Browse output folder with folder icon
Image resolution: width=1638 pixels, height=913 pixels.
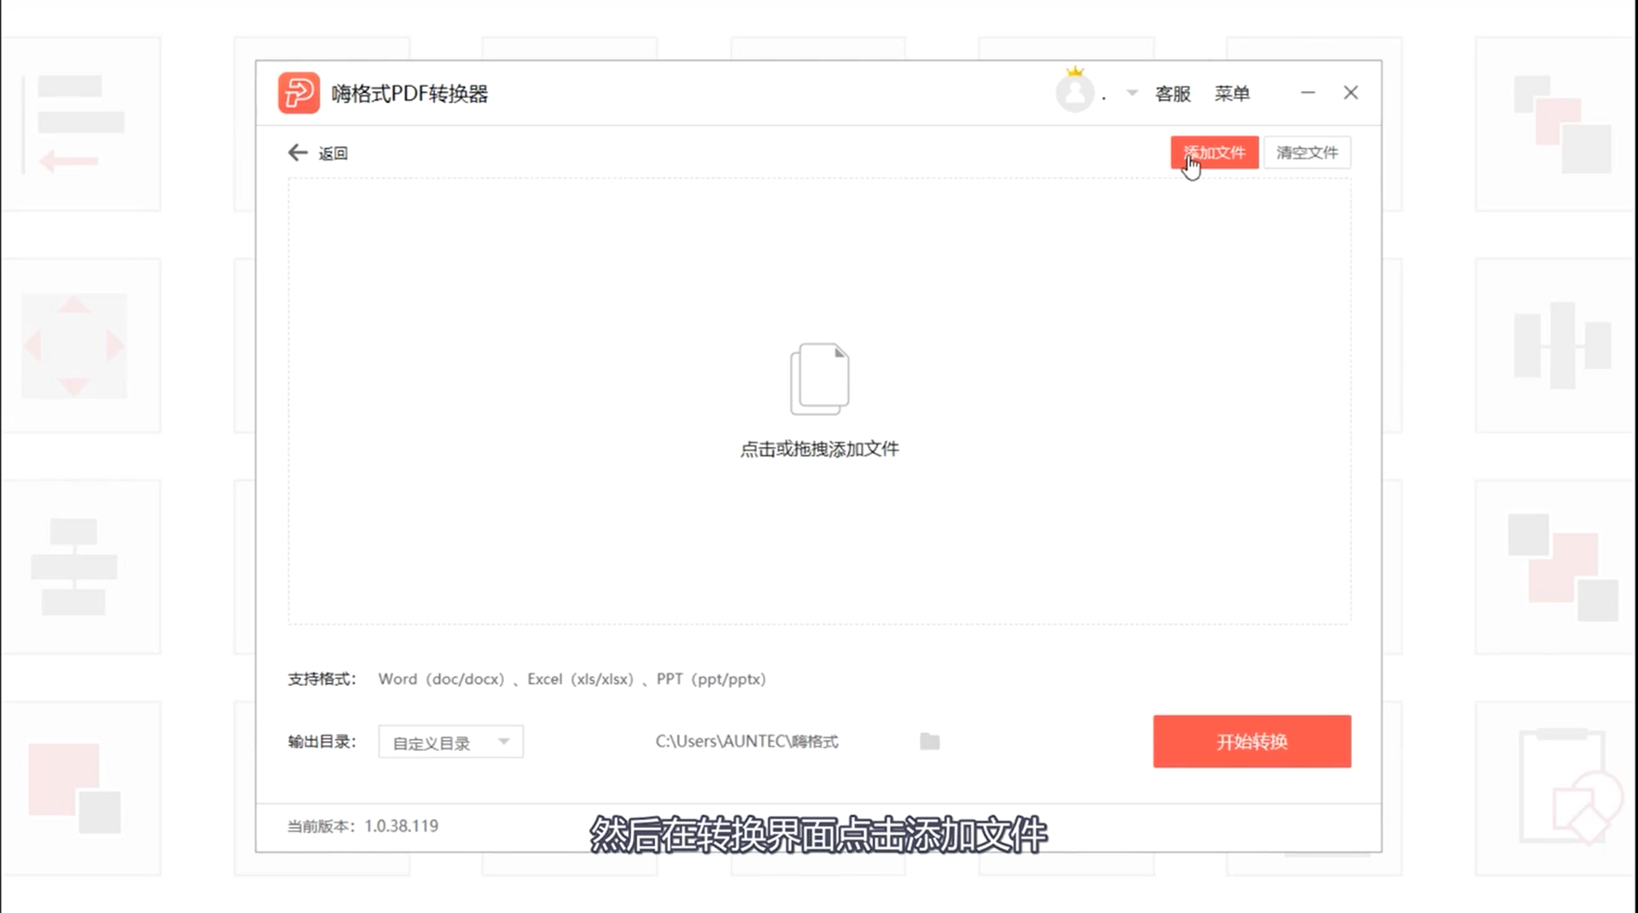tap(930, 741)
